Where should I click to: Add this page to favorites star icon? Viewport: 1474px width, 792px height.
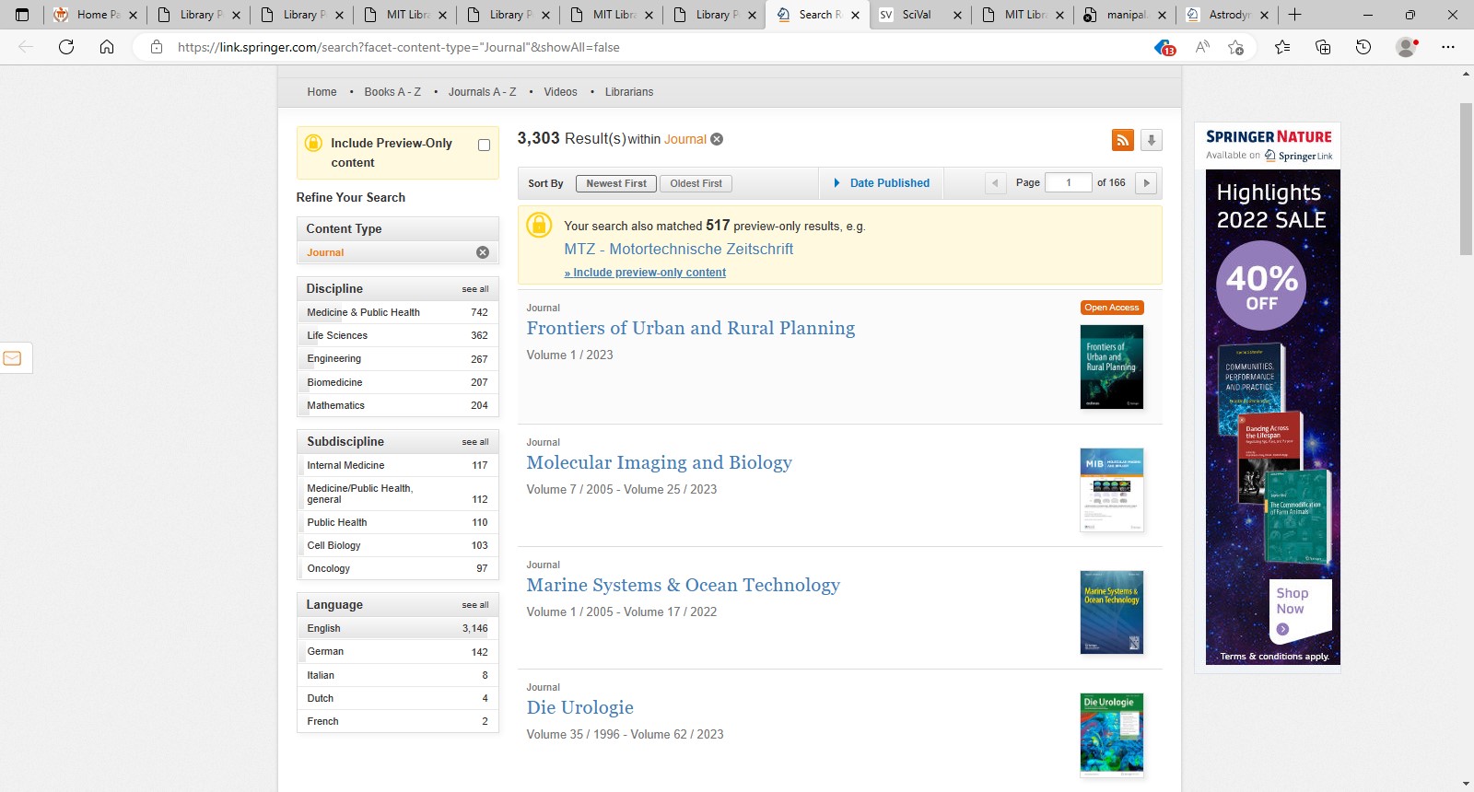tap(1236, 47)
